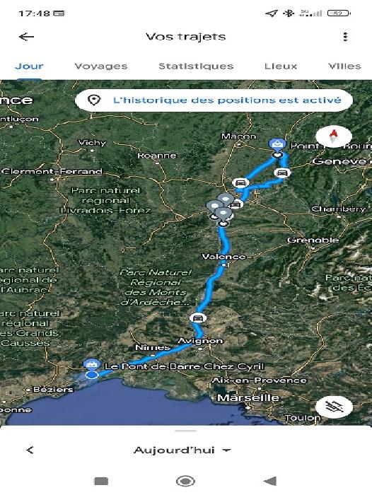372x495 pixels.
Task: Tap the back arrow next to Vos trajets
Action: pos(27,37)
